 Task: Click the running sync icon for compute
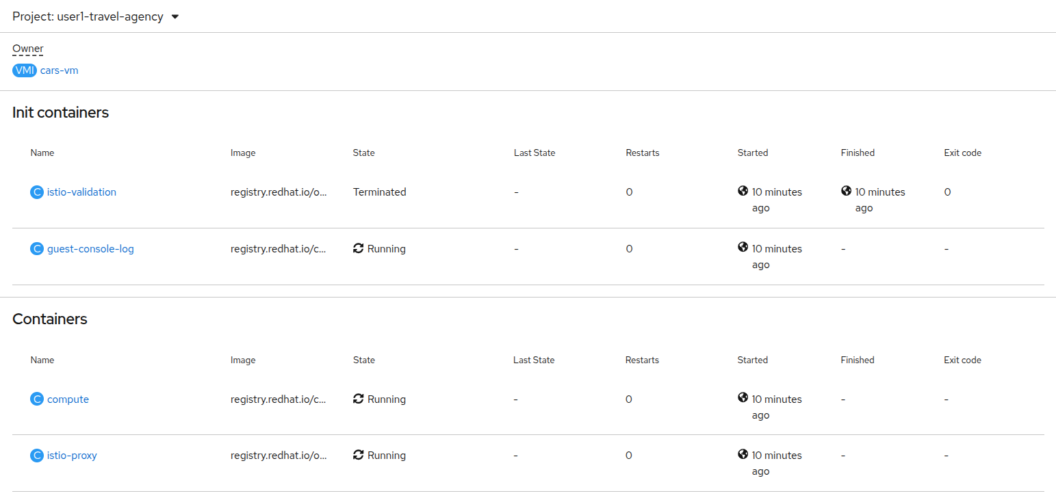[359, 399]
